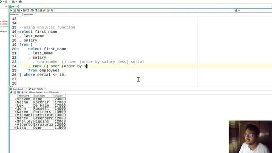
Task: Collapse the code fold on line 16
Action: [x=18, y=32]
